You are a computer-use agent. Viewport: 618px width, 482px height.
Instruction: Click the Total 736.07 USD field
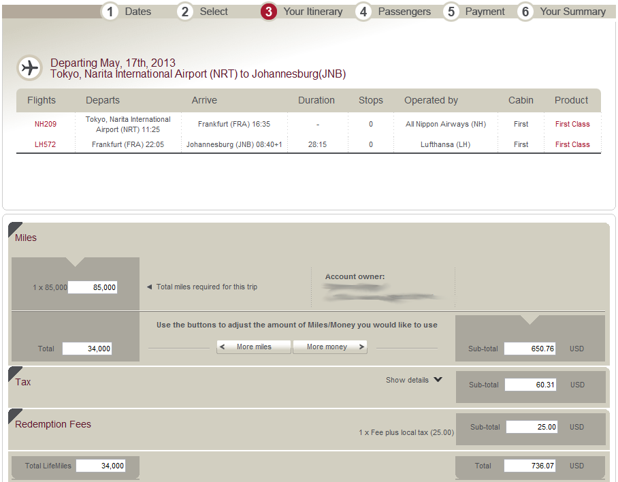(530, 466)
